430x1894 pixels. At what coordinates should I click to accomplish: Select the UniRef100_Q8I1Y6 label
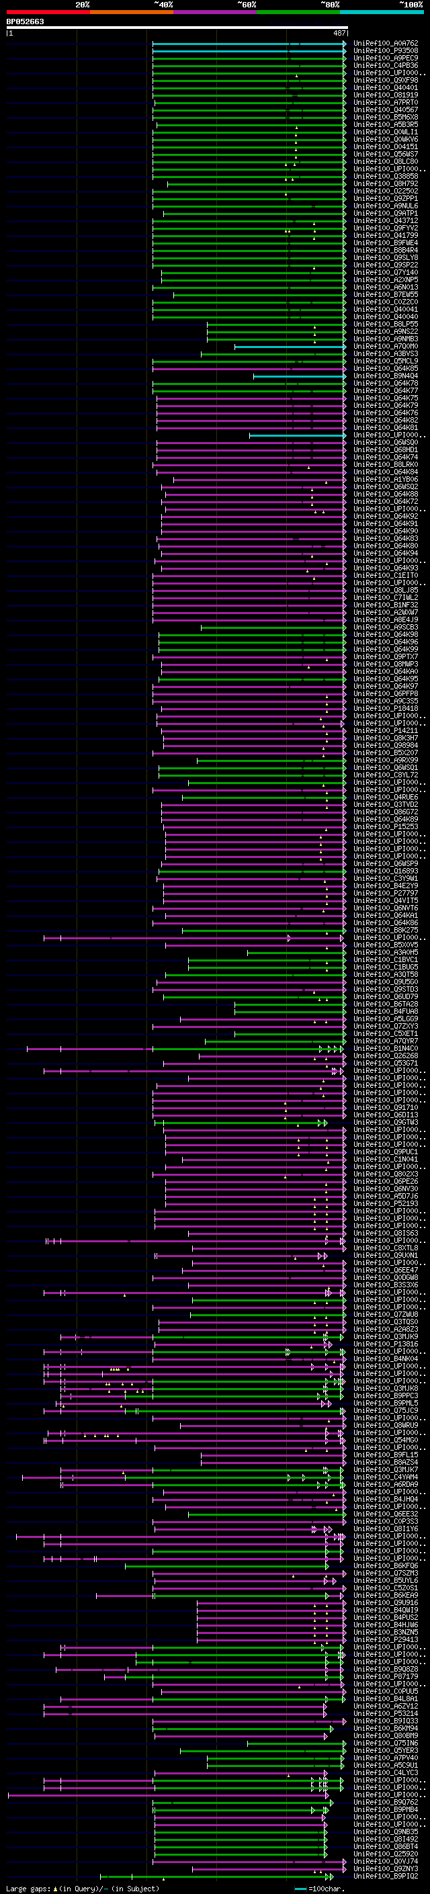coord(386,1529)
